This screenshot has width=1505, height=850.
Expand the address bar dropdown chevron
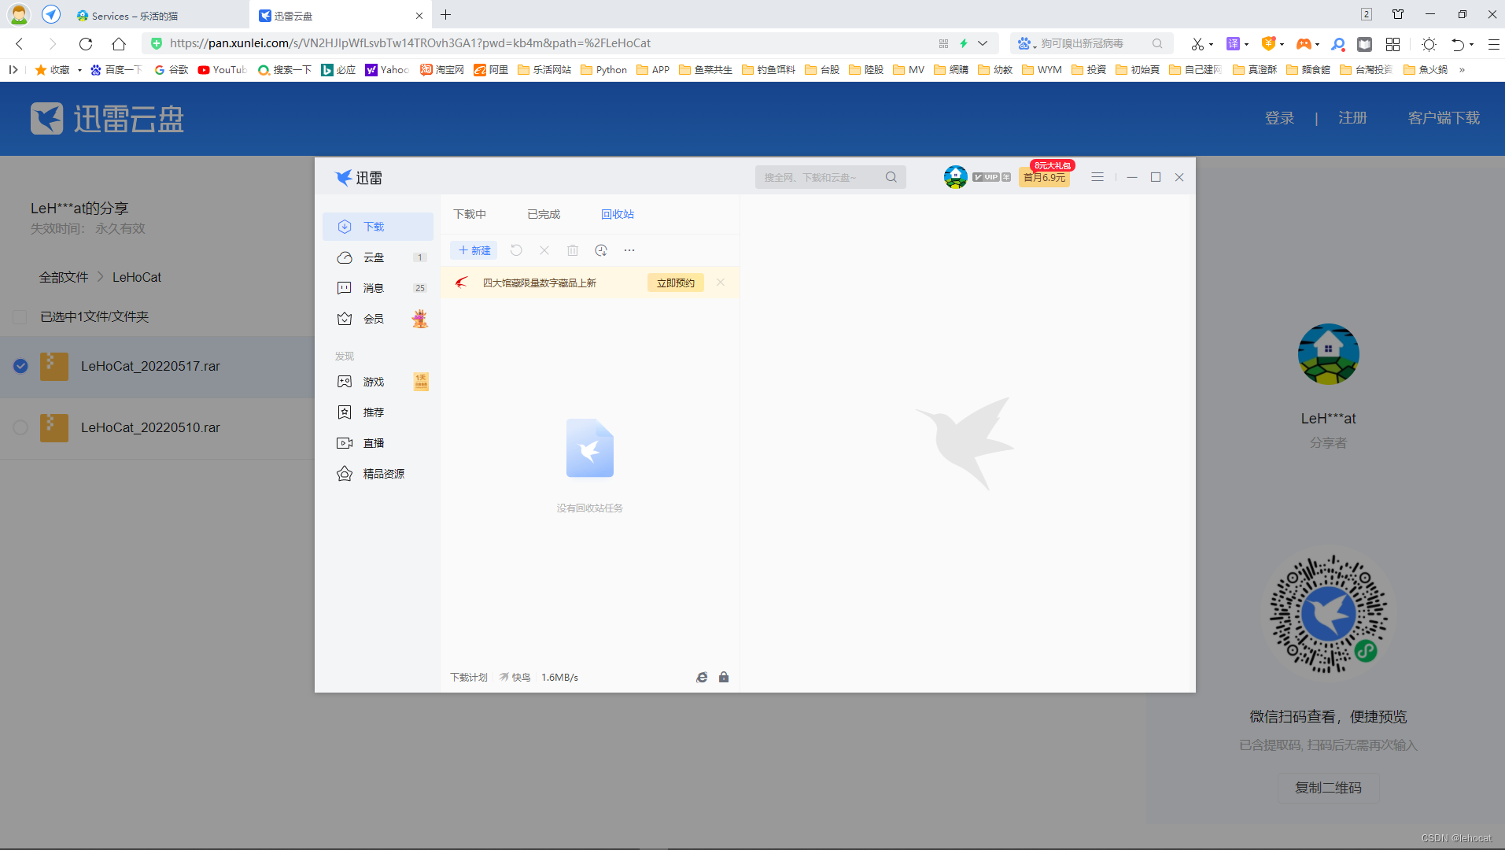click(x=983, y=44)
